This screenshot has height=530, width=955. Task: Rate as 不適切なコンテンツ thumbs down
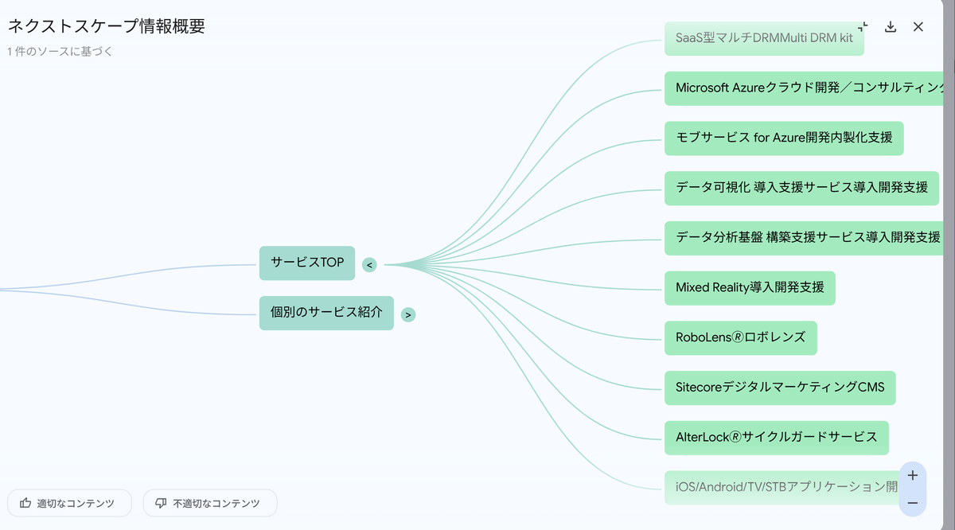click(210, 503)
